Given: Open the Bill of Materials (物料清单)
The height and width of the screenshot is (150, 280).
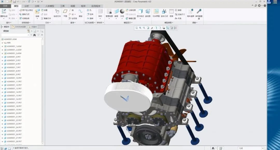Looking at the screenshot, I should (x=190, y=12).
